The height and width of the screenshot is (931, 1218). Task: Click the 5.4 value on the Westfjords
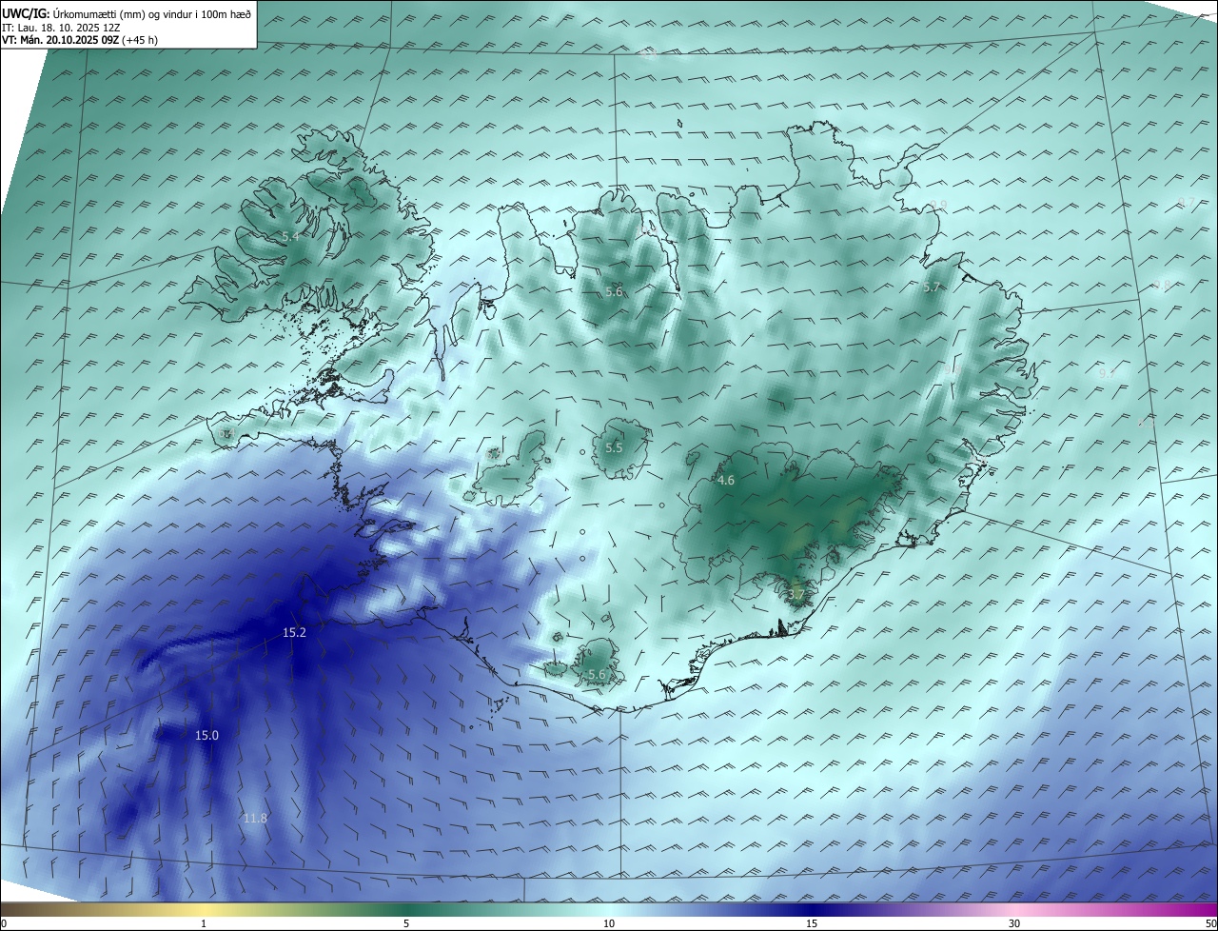point(290,235)
